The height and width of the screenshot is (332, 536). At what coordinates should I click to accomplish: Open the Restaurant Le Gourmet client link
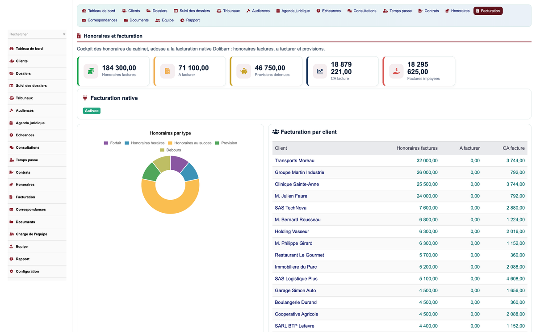point(299,255)
